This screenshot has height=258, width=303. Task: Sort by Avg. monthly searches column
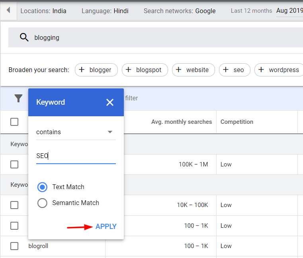[182, 122]
